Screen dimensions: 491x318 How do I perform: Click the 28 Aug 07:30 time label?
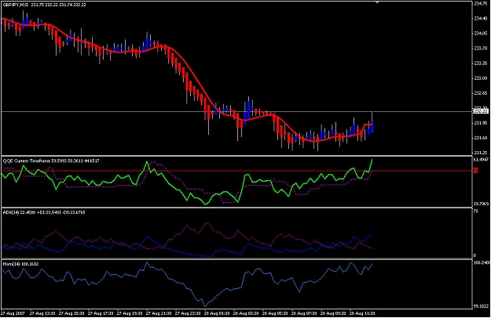(304, 313)
